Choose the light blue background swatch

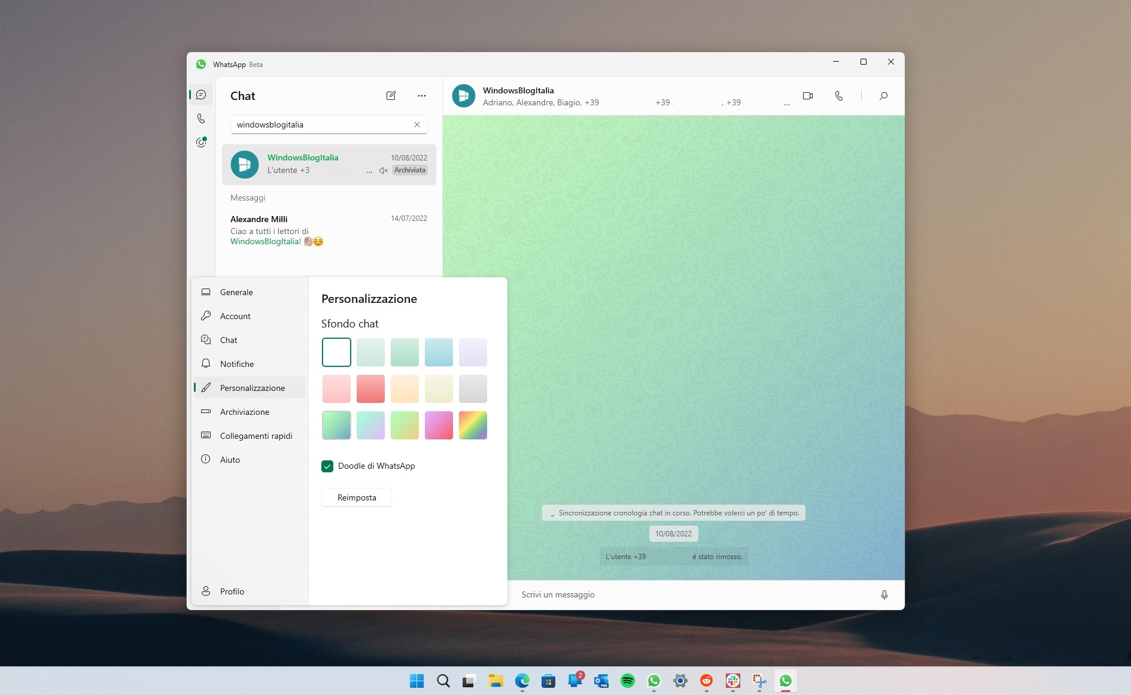[439, 352]
